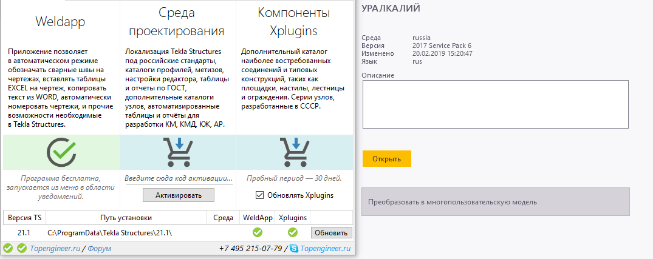The width and height of the screenshot is (653, 259).
Task: Click the Xplugins column header
Action: [x=293, y=218]
